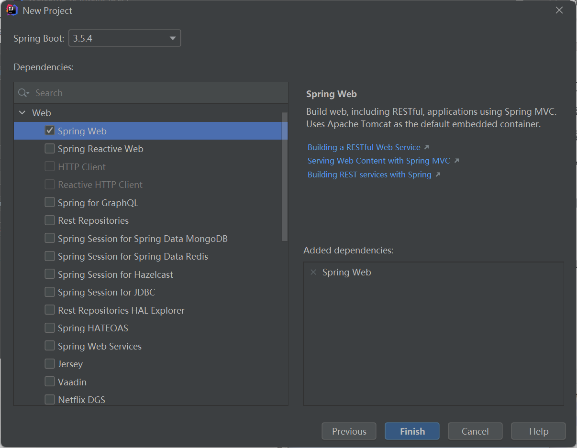
Task: Check the Jersey dependency checkbox
Action: click(x=49, y=364)
